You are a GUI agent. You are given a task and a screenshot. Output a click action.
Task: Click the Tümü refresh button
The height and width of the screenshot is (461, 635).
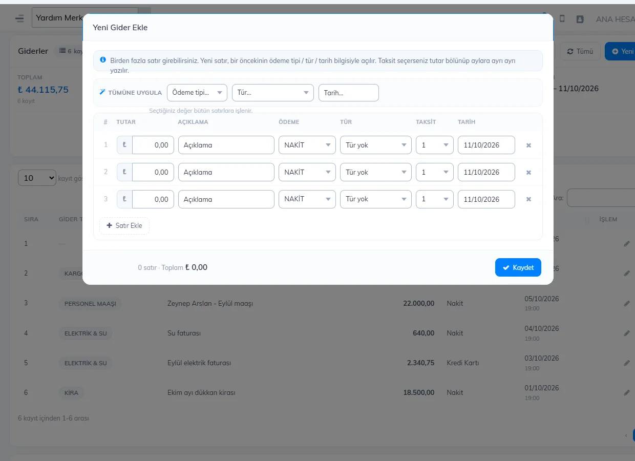[580, 51]
